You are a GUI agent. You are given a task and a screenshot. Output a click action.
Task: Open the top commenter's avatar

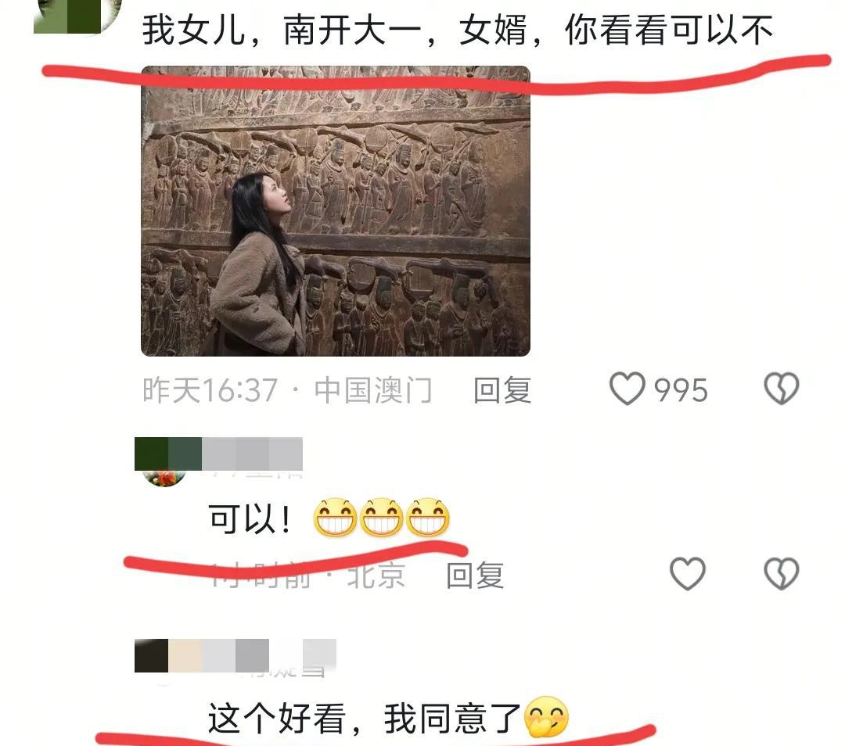77,16
